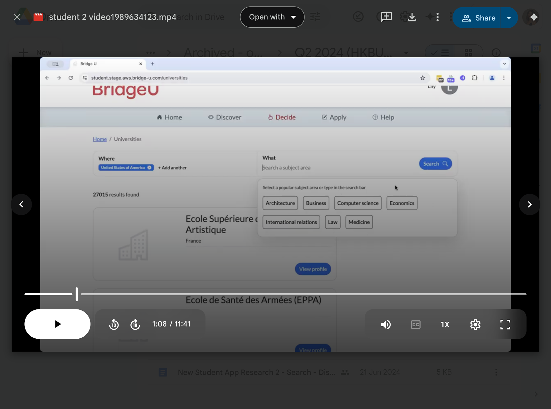551x409 pixels.
Task: Expand the Q2 2024 folder dropdown
Action: 406,53
